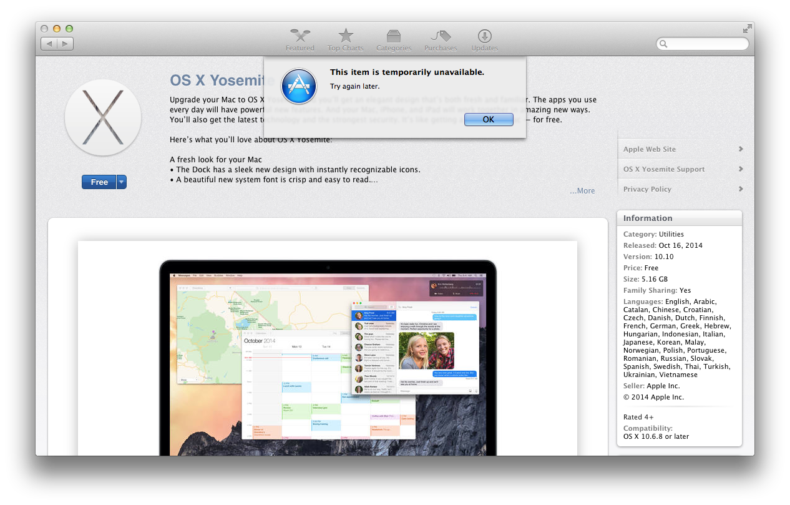Click 'This item is temporarily unavailable.' message
This screenshot has width=790, height=505.
click(x=407, y=72)
